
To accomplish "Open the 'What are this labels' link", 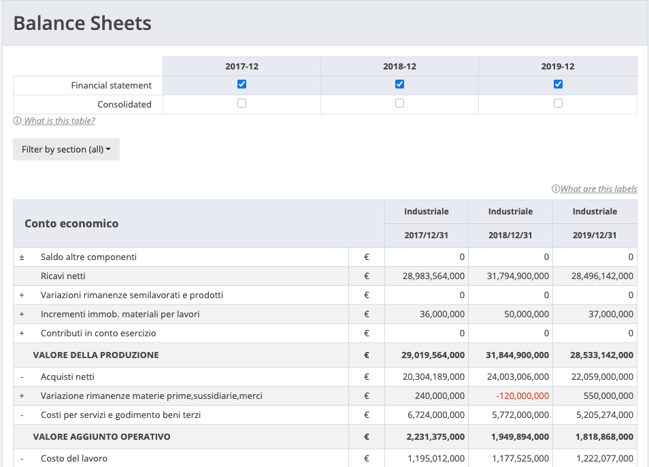I will click(x=599, y=189).
